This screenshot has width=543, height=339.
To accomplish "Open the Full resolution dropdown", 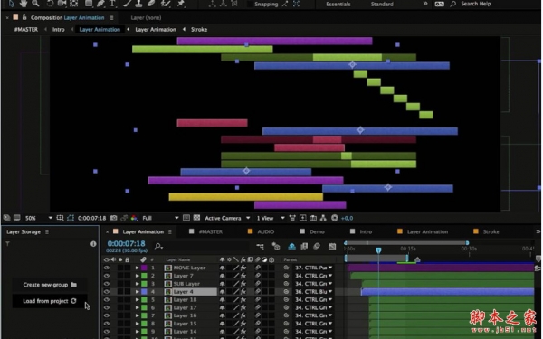I will click(x=160, y=218).
